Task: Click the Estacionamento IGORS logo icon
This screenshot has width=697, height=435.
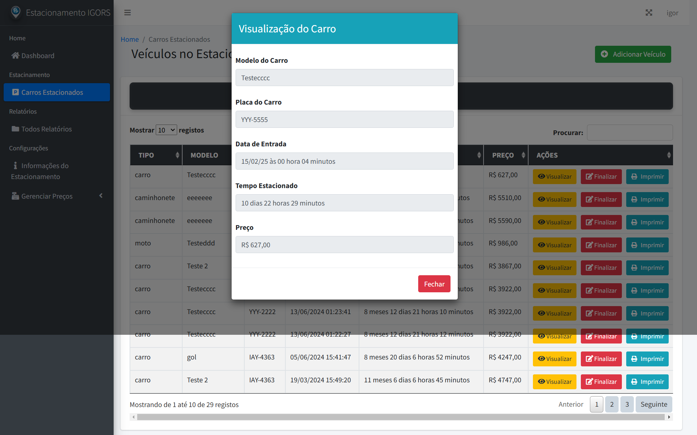Action: [x=16, y=12]
